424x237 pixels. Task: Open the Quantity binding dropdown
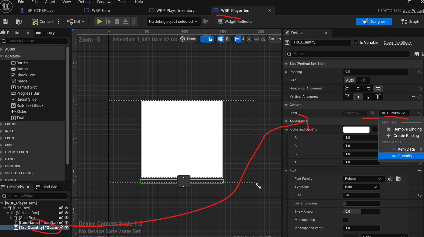394,113
